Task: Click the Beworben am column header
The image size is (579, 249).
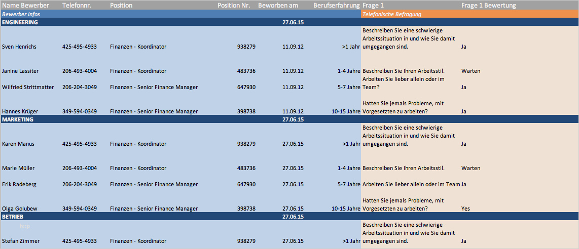Action: pyautogui.click(x=278, y=6)
